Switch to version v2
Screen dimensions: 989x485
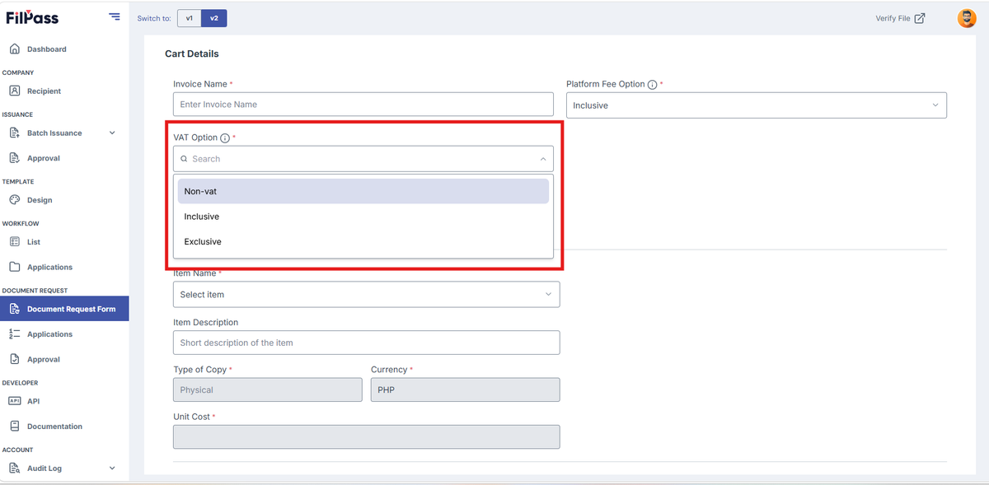[x=214, y=18]
